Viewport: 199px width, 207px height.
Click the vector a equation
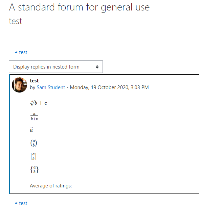(31, 130)
